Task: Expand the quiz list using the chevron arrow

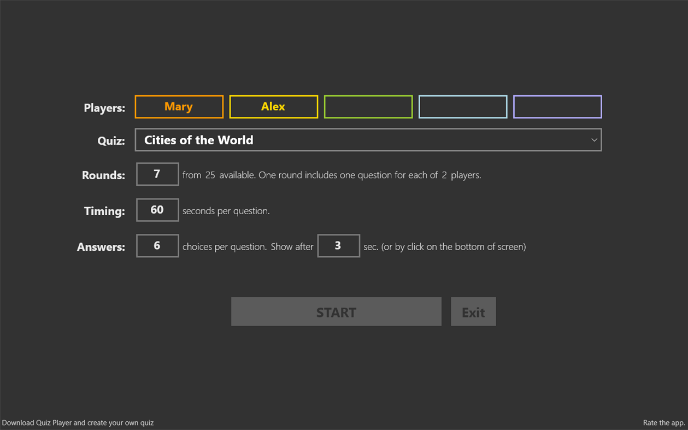Action: (594, 140)
